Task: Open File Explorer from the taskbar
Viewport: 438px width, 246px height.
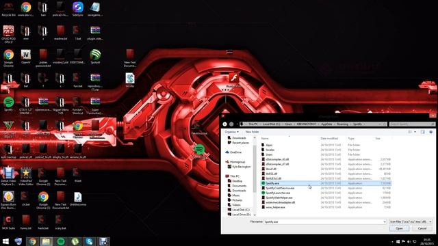Action: (x=47, y=241)
